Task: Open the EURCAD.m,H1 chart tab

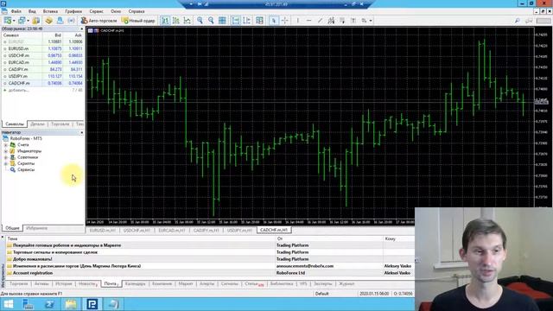Action: tap(172, 231)
